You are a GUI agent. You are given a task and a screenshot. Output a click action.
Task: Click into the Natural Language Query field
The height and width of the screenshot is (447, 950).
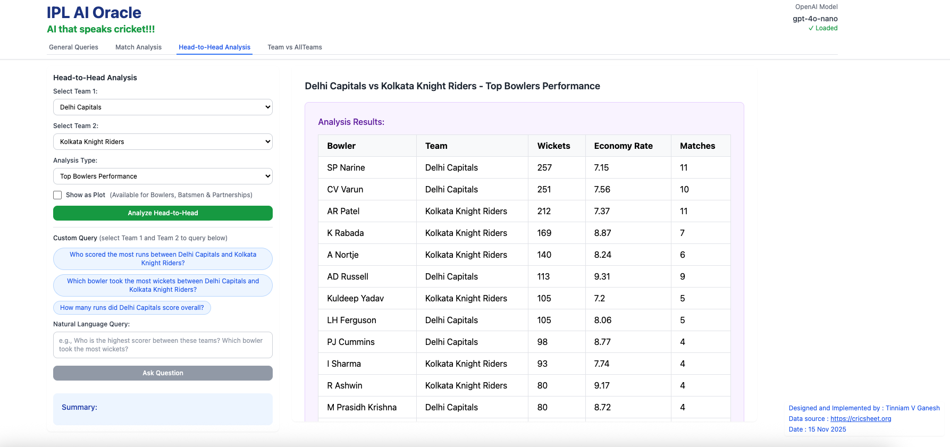163,345
